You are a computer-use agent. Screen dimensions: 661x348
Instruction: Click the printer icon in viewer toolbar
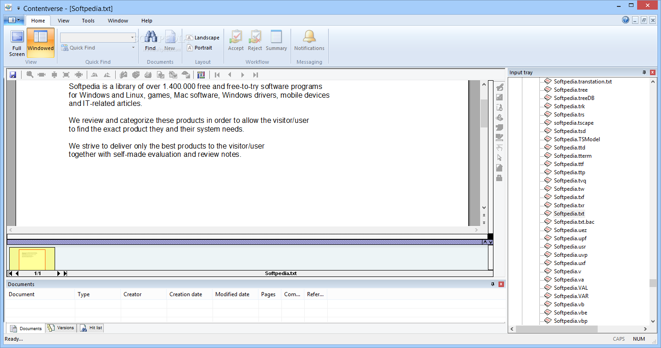tap(148, 75)
